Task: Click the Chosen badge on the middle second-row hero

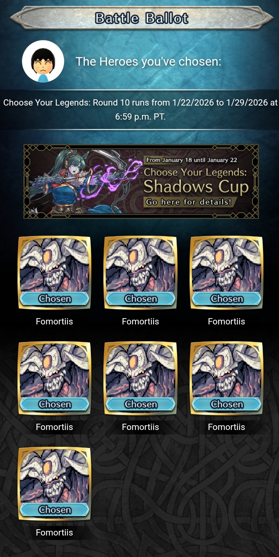Action: click(140, 405)
